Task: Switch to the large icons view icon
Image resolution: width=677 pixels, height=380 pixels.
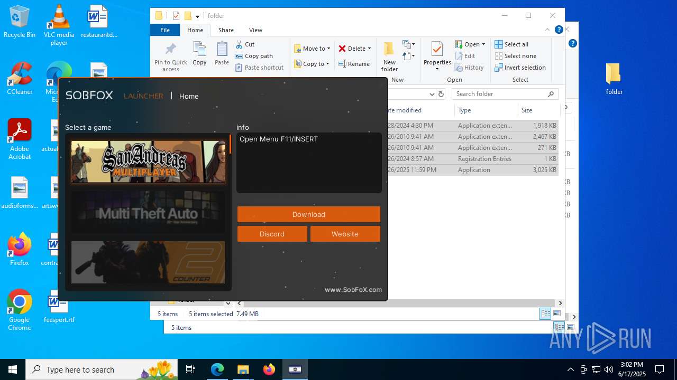Action: pos(557,314)
